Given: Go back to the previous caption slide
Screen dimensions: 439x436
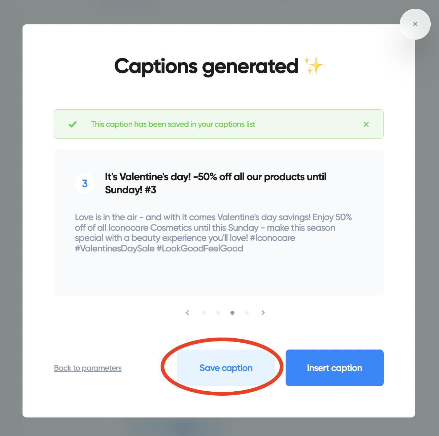Looking at the screenshot, I should point(188,312).
